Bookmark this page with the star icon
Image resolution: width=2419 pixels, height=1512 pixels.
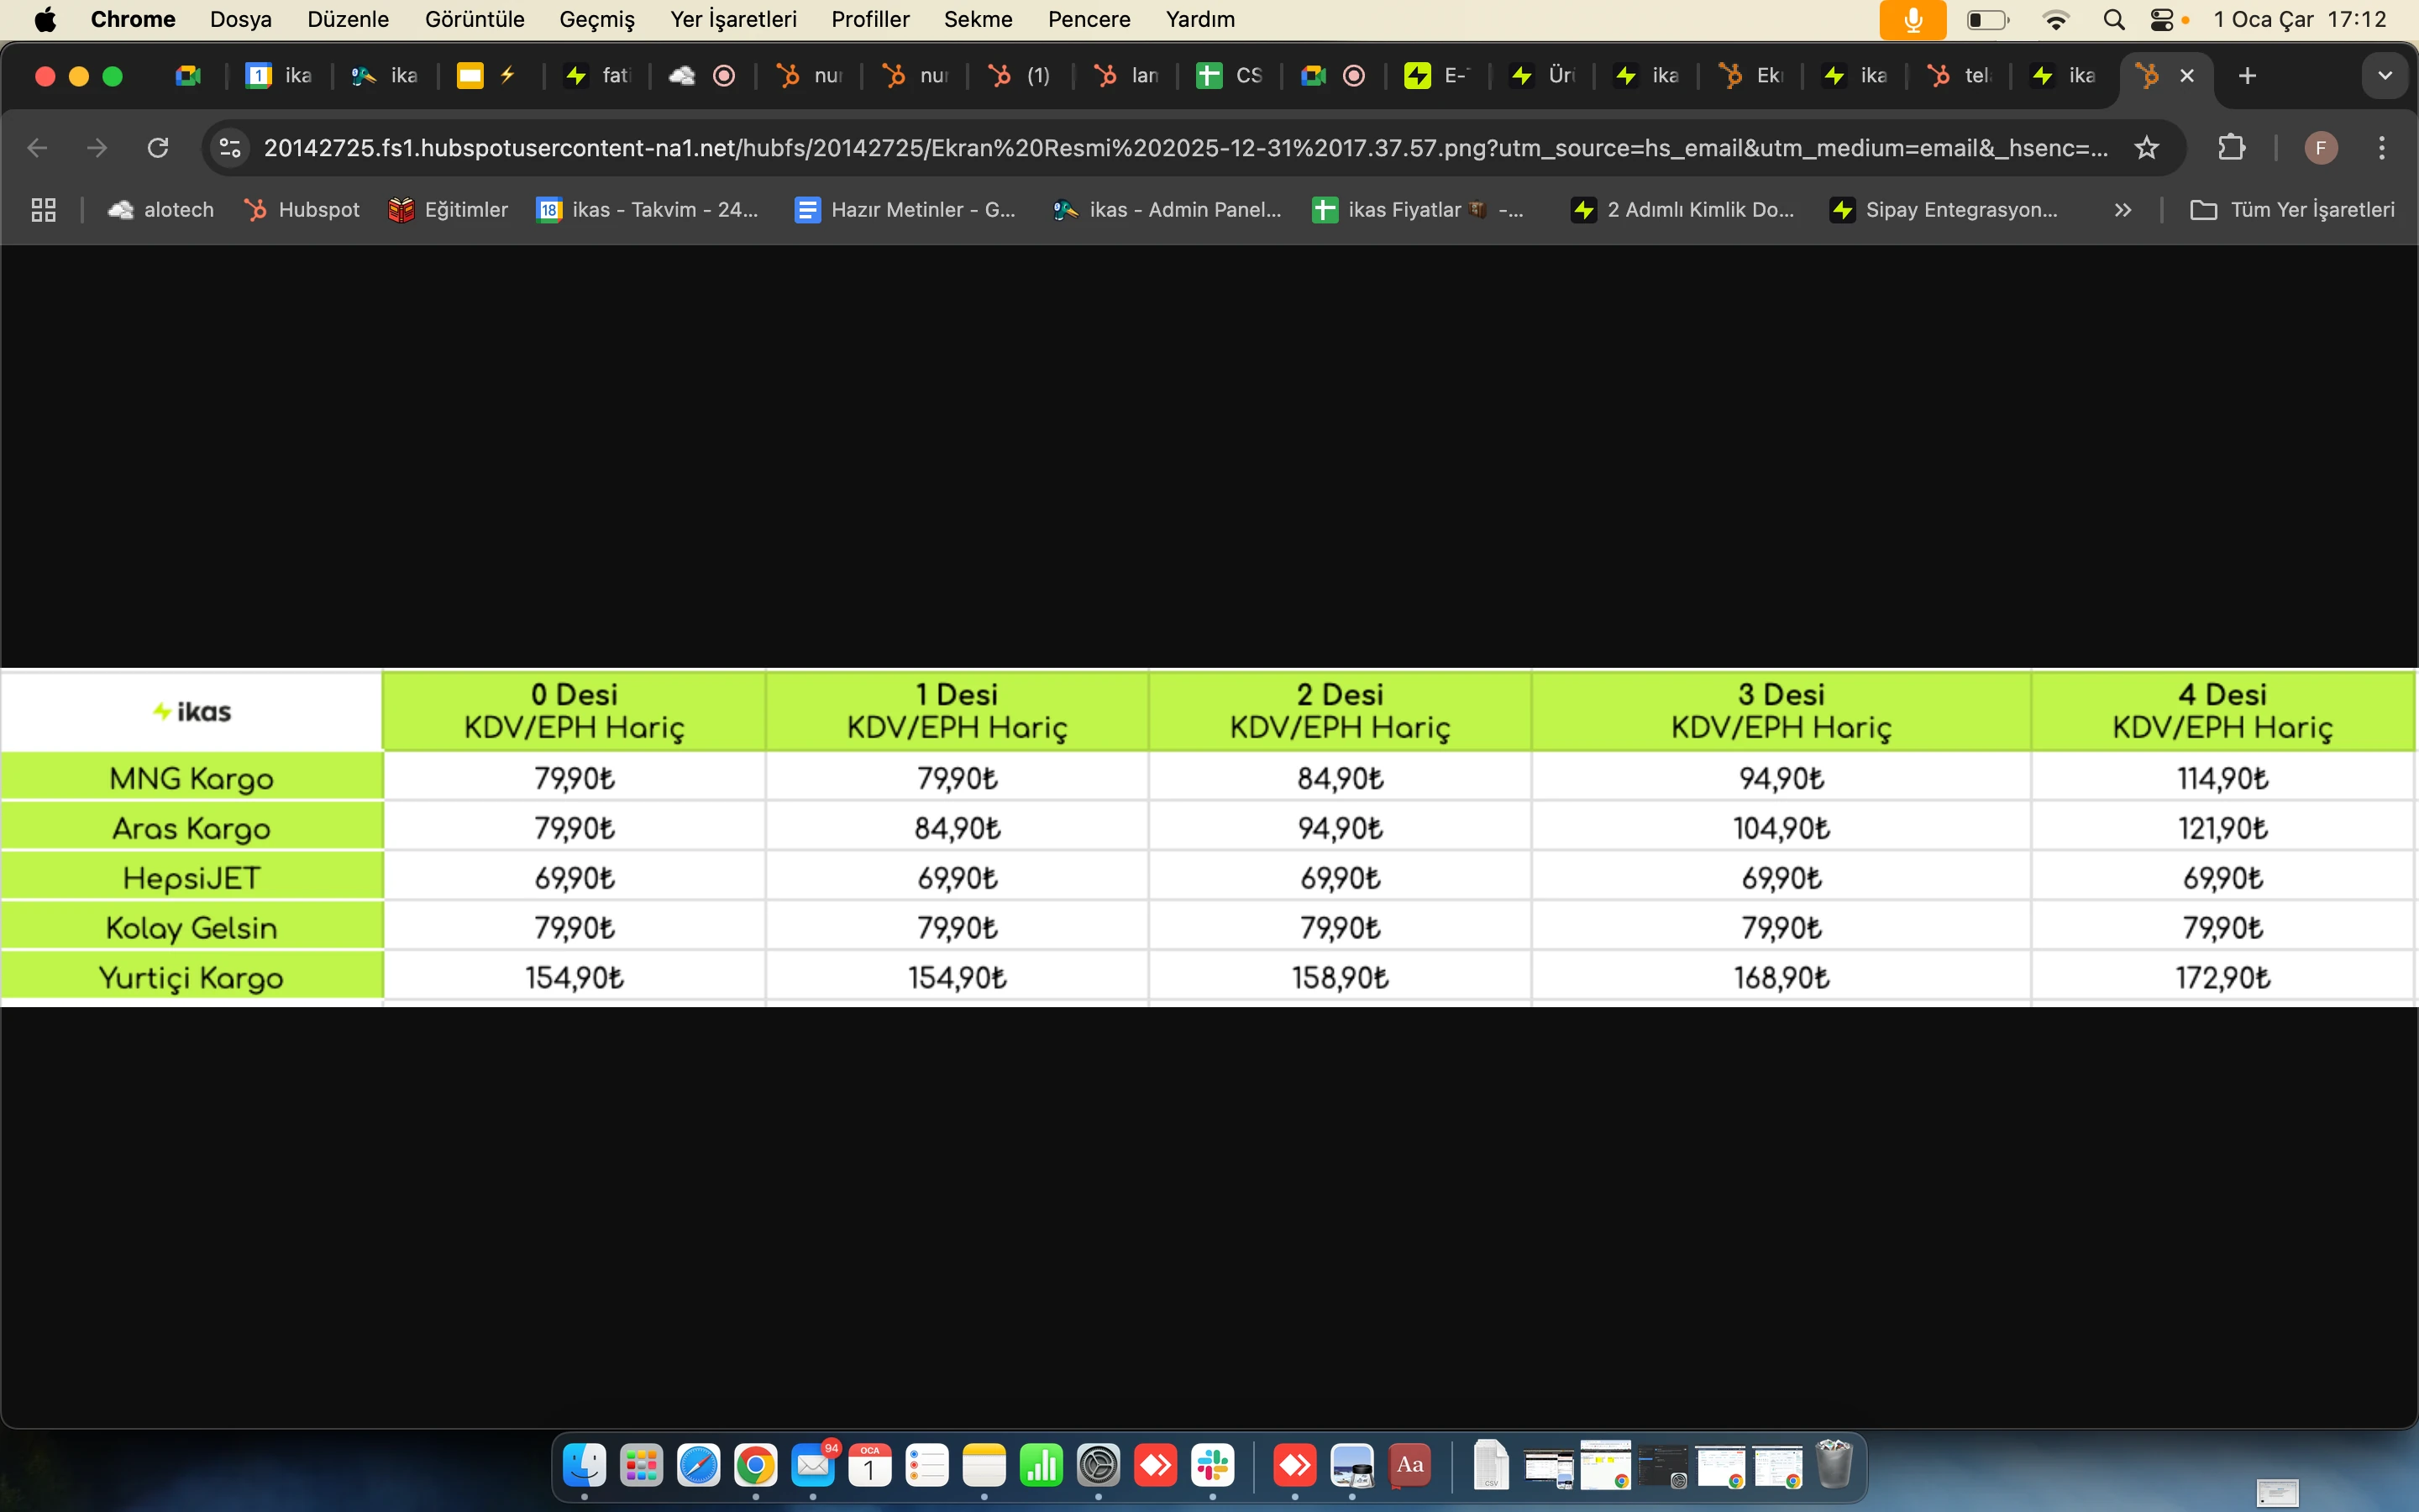[x=2146, y=148]
